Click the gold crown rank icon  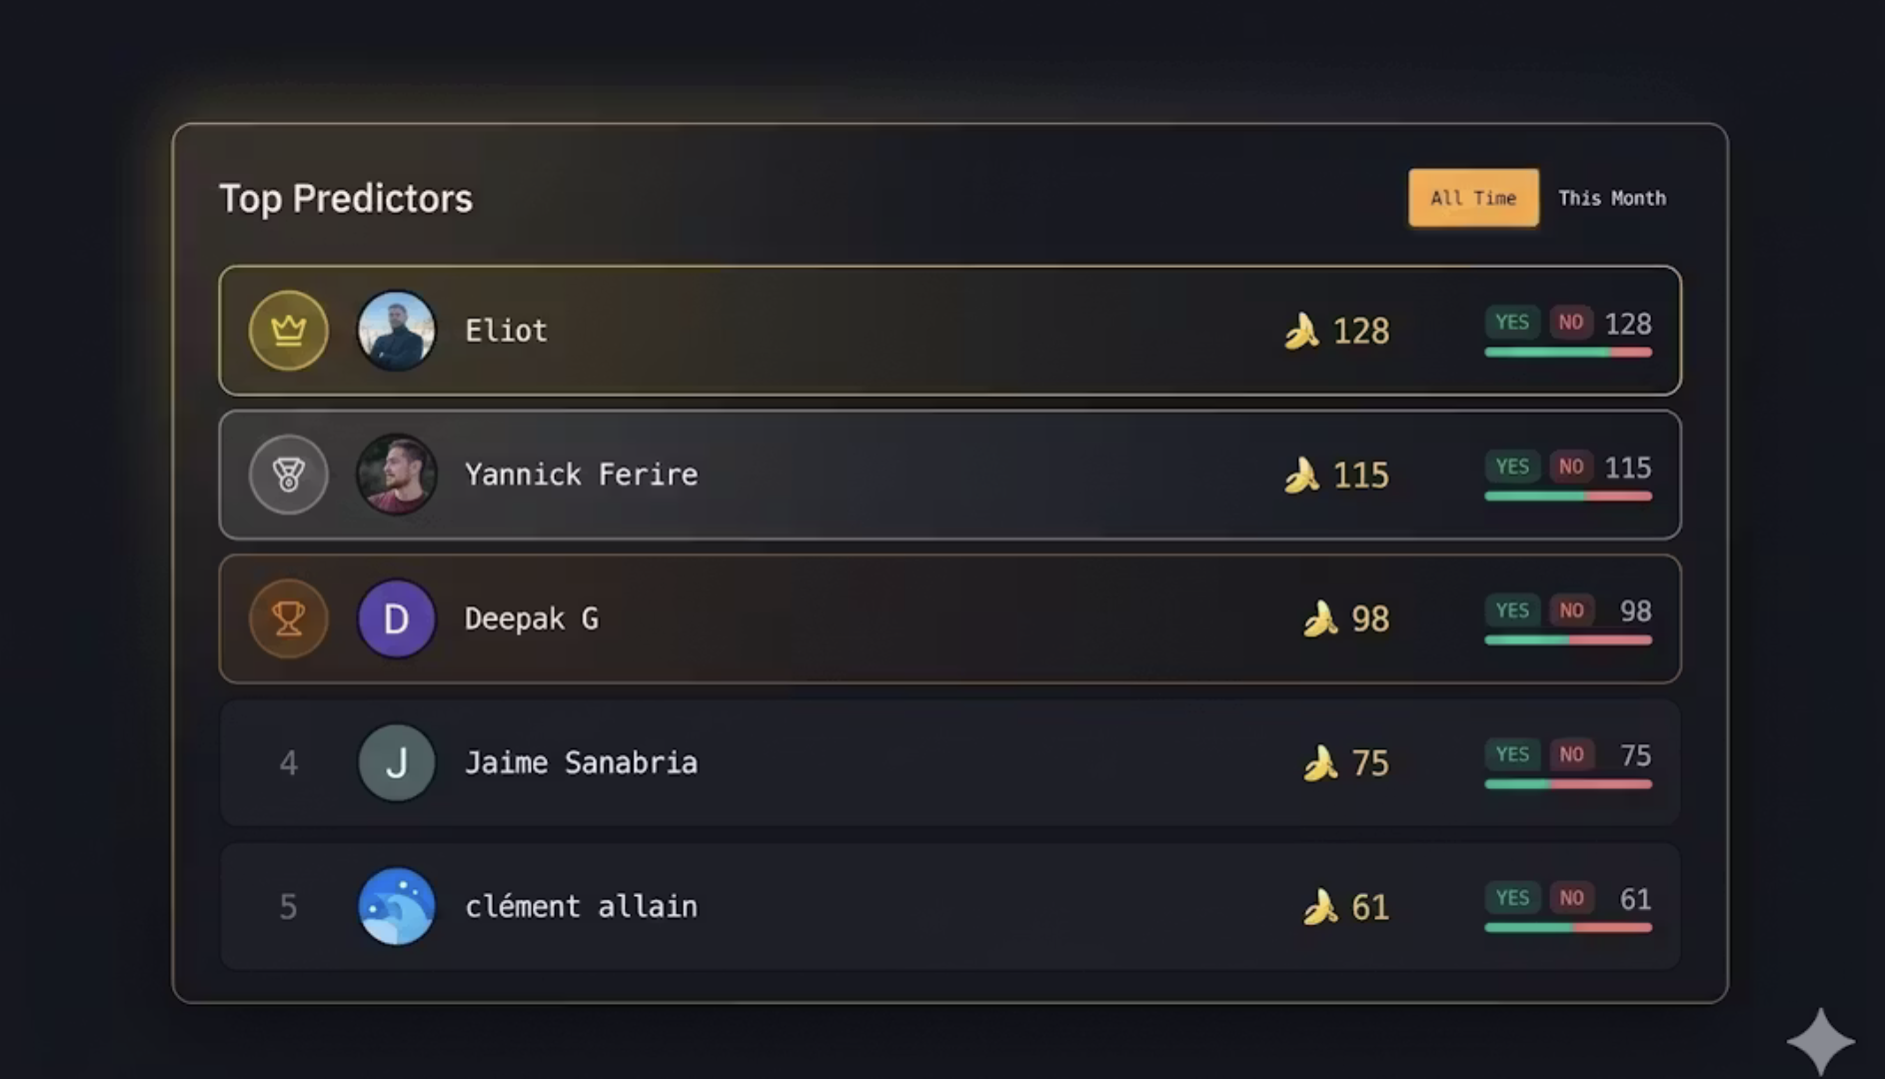point(288,331)
